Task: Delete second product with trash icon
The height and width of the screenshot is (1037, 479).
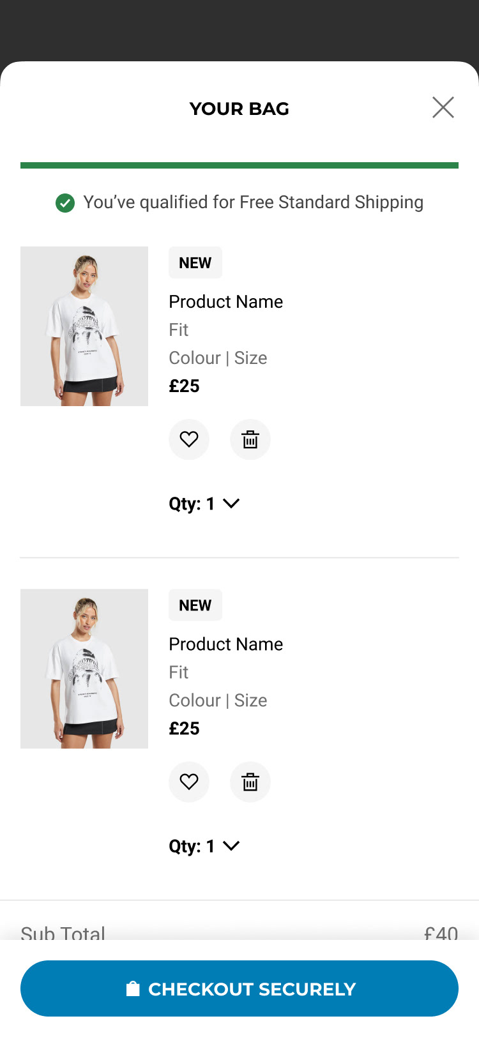Action: (x=250, y=782)
